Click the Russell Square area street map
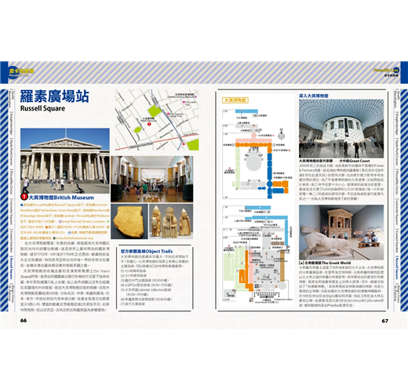Image resolution: width=408 pixels, height=392 pixels. click(157, 120)
